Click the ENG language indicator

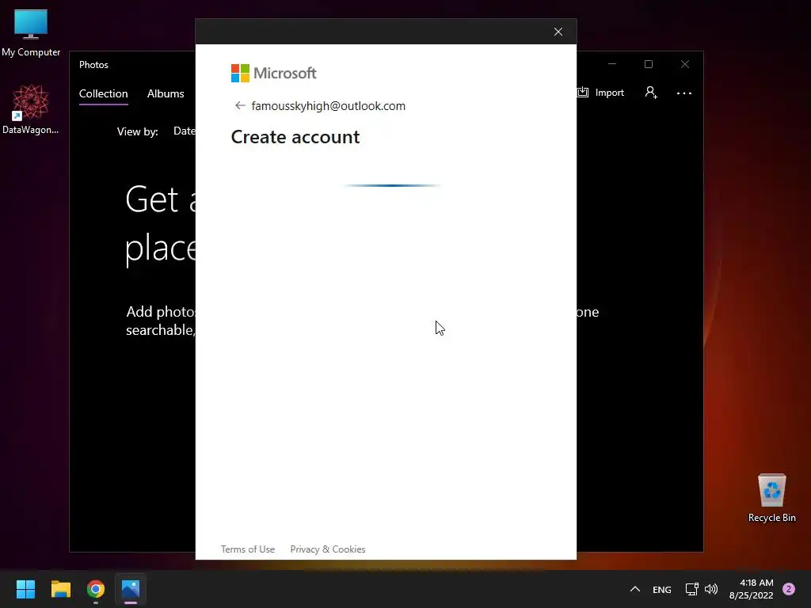[x=661, y=589]
